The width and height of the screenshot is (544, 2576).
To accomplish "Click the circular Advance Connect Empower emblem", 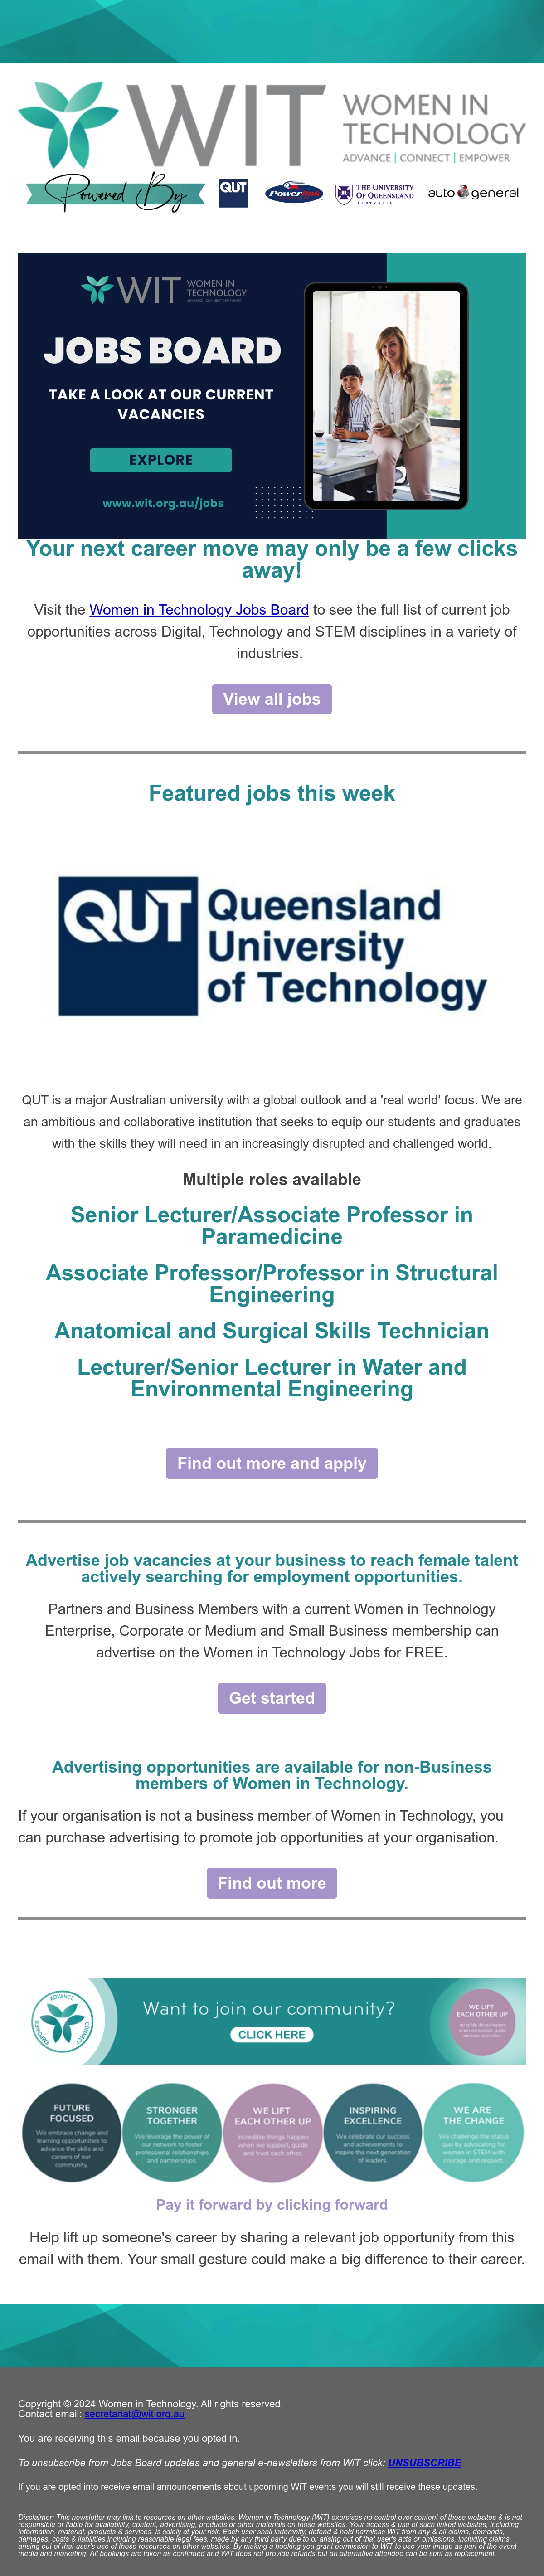I will tap(62, 2020).
